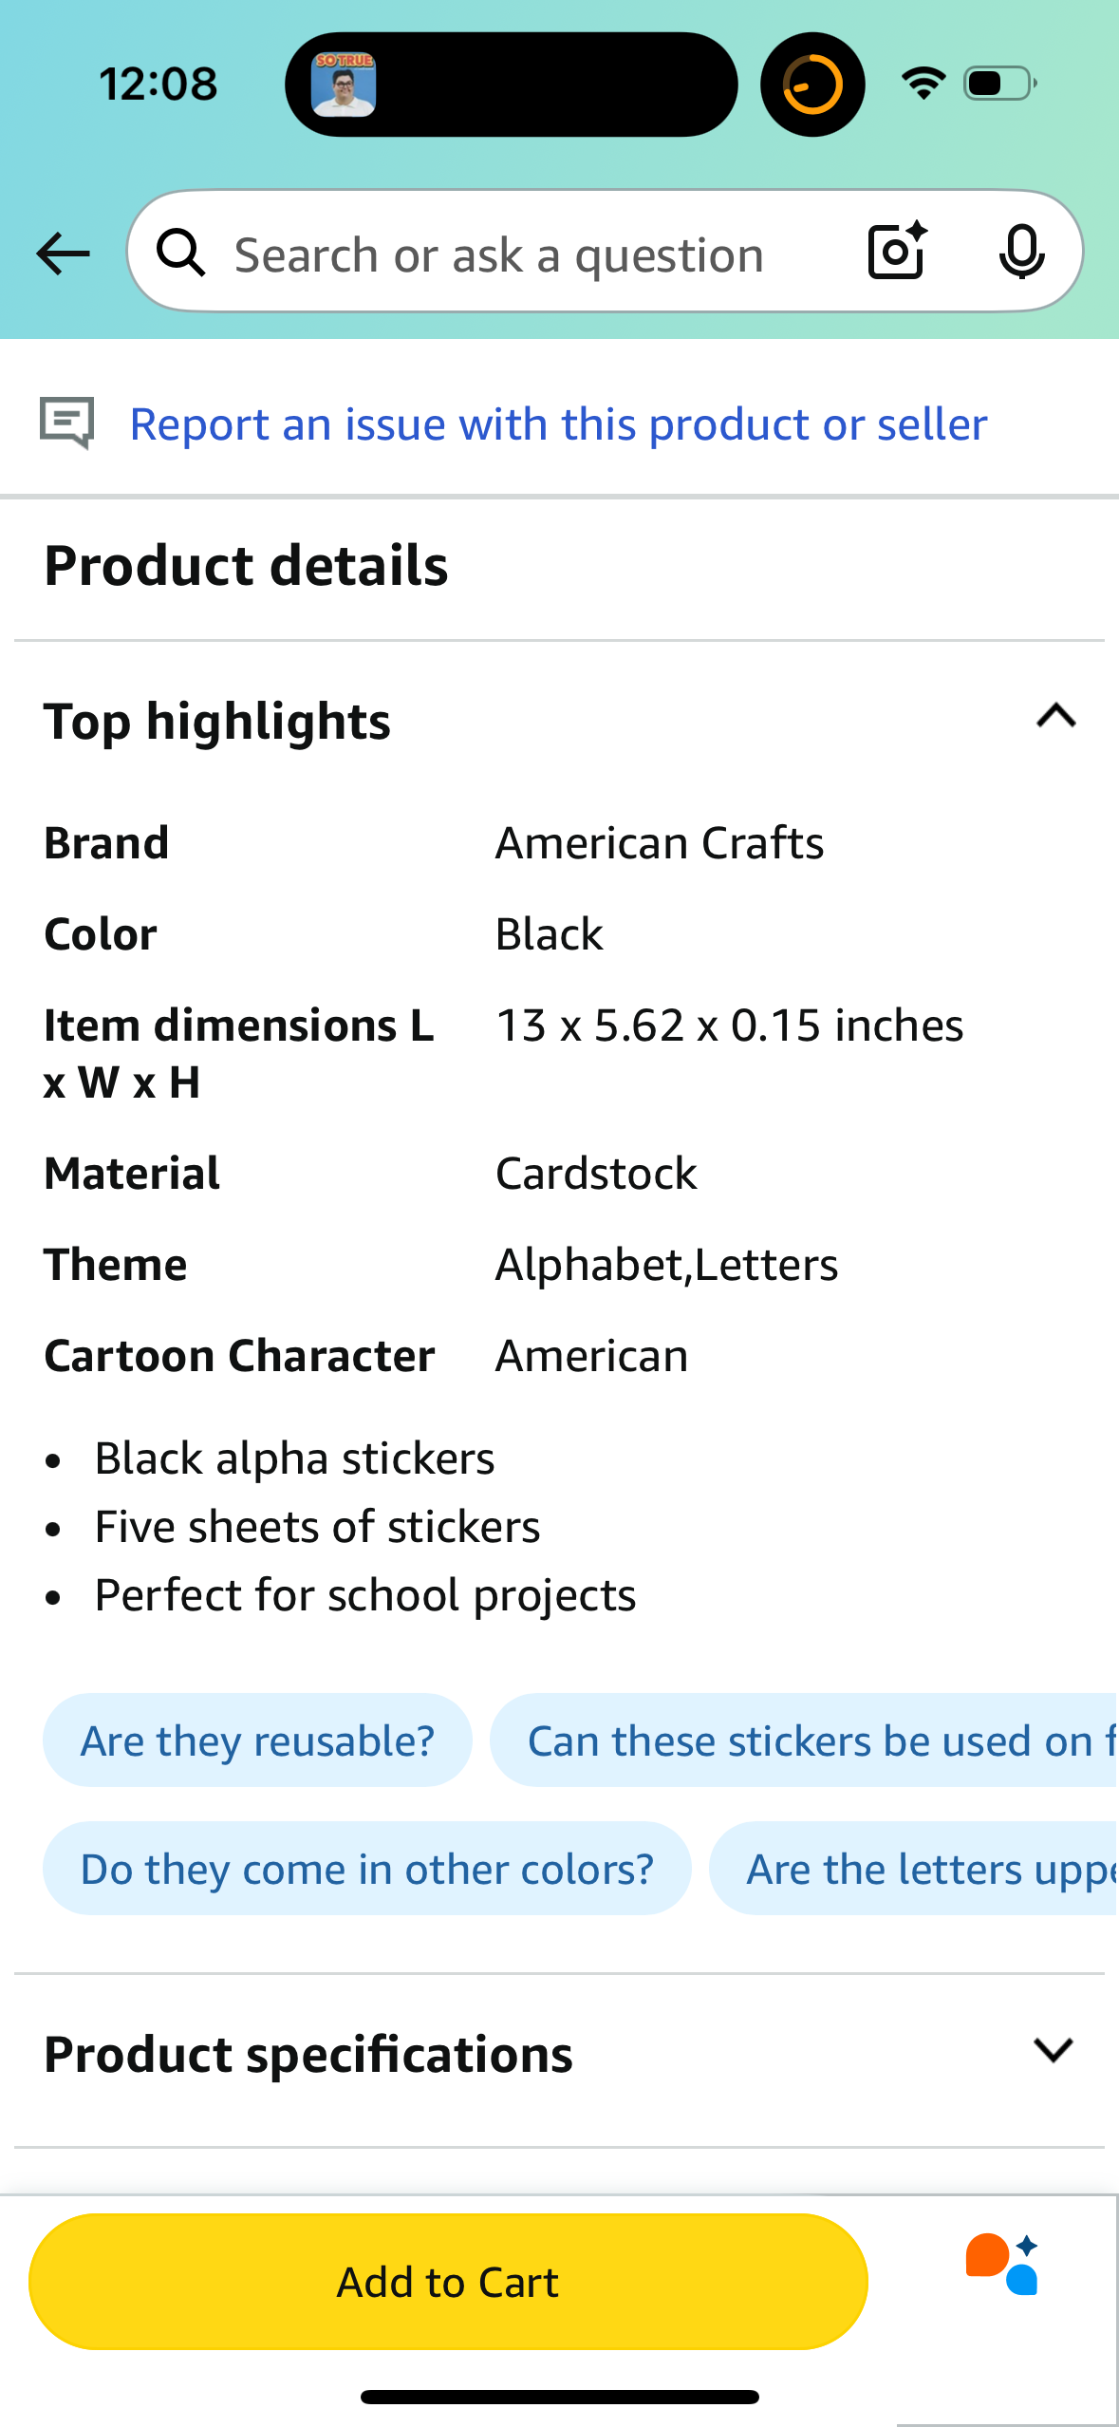1119x2427 pixels.
Task: Tap the Dynamic Island app thumbnail
Action: point(344,85)
